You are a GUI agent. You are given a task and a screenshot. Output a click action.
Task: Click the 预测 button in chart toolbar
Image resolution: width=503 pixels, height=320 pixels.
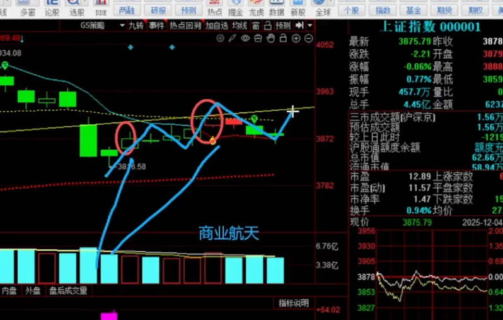tap(283, 25)
